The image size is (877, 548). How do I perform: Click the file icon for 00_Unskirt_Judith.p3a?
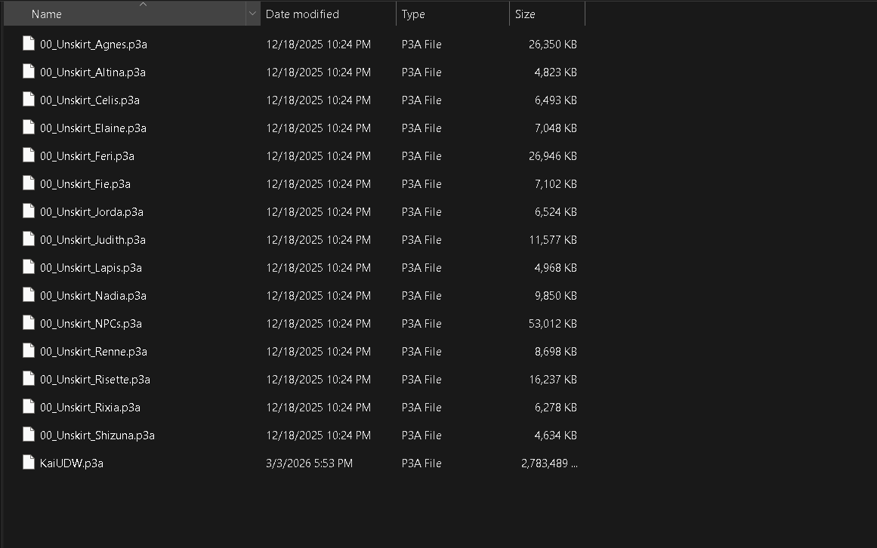pos(29,239)
